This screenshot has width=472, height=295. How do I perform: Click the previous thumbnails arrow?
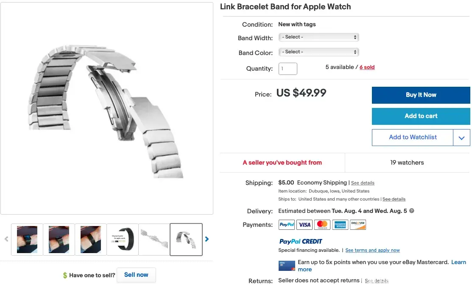click(x=6, y=239)
